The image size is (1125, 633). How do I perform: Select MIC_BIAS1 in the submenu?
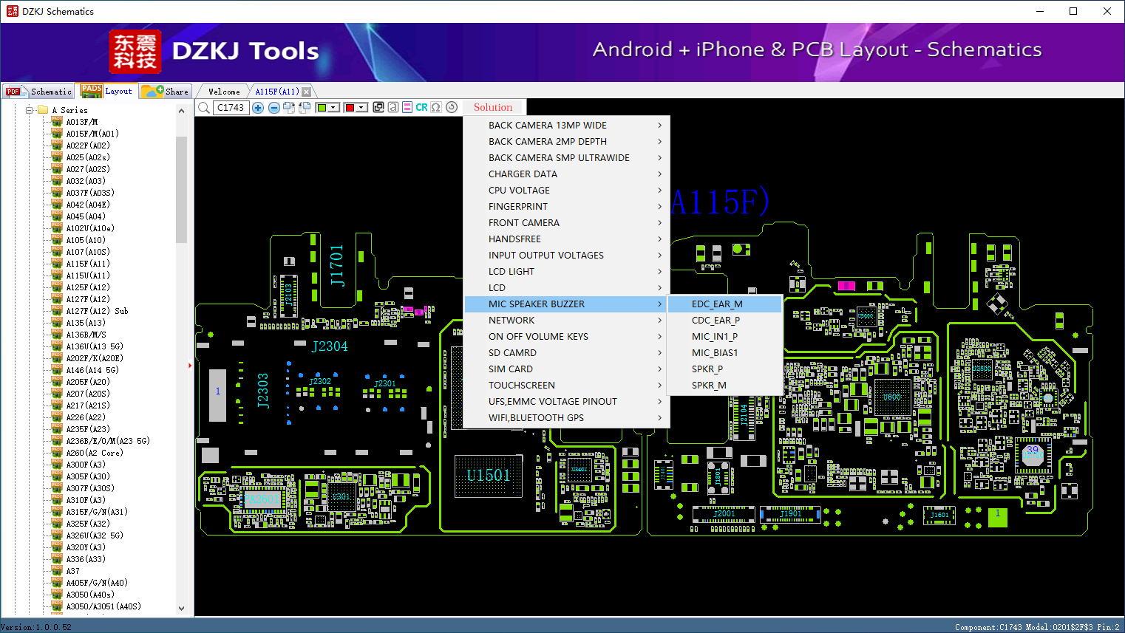pos(724,352)
